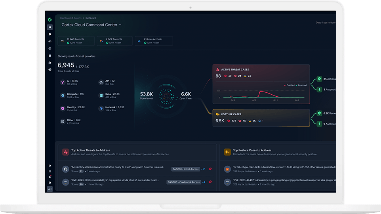Expand the Cortex Cloud Command Center dropdown chevron

(120, 25)
